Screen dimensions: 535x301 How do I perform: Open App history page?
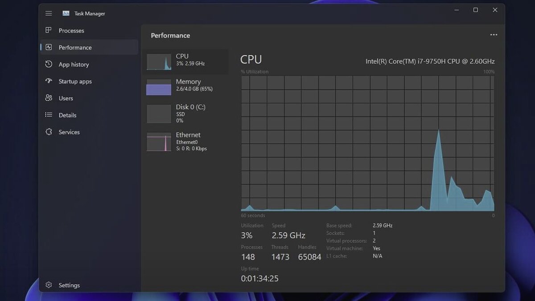(x=89, y=65)
